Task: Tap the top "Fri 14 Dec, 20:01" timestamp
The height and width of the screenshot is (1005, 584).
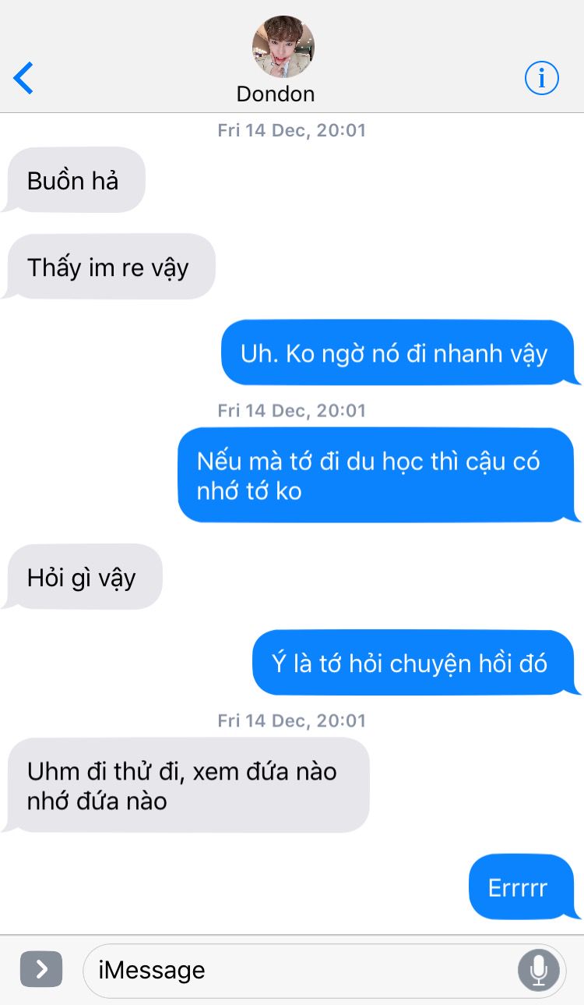Action: (x=292, y=130)
